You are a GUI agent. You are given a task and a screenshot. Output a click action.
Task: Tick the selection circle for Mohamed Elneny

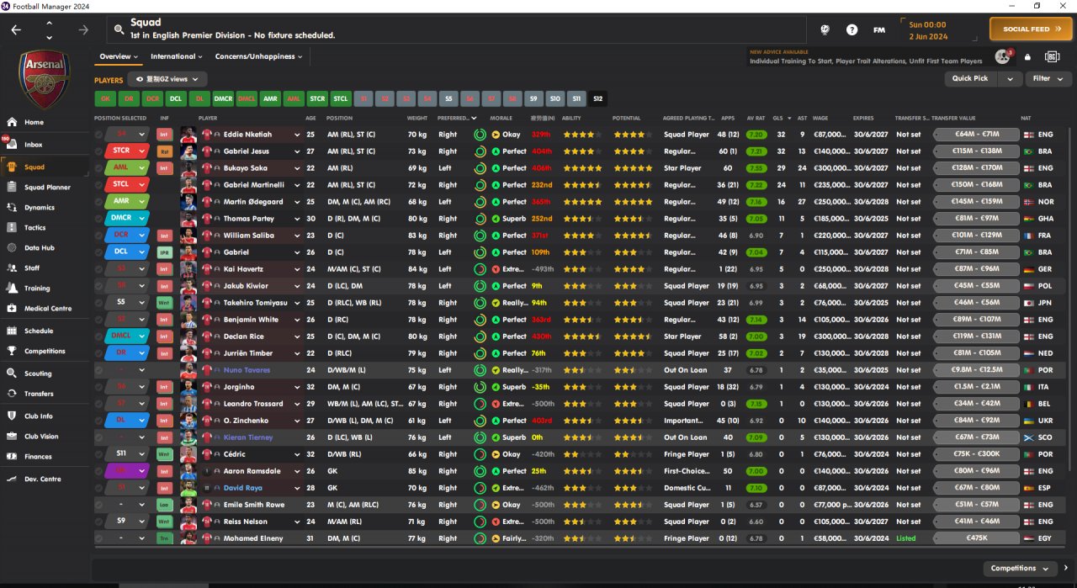click(x=99, y=538)
